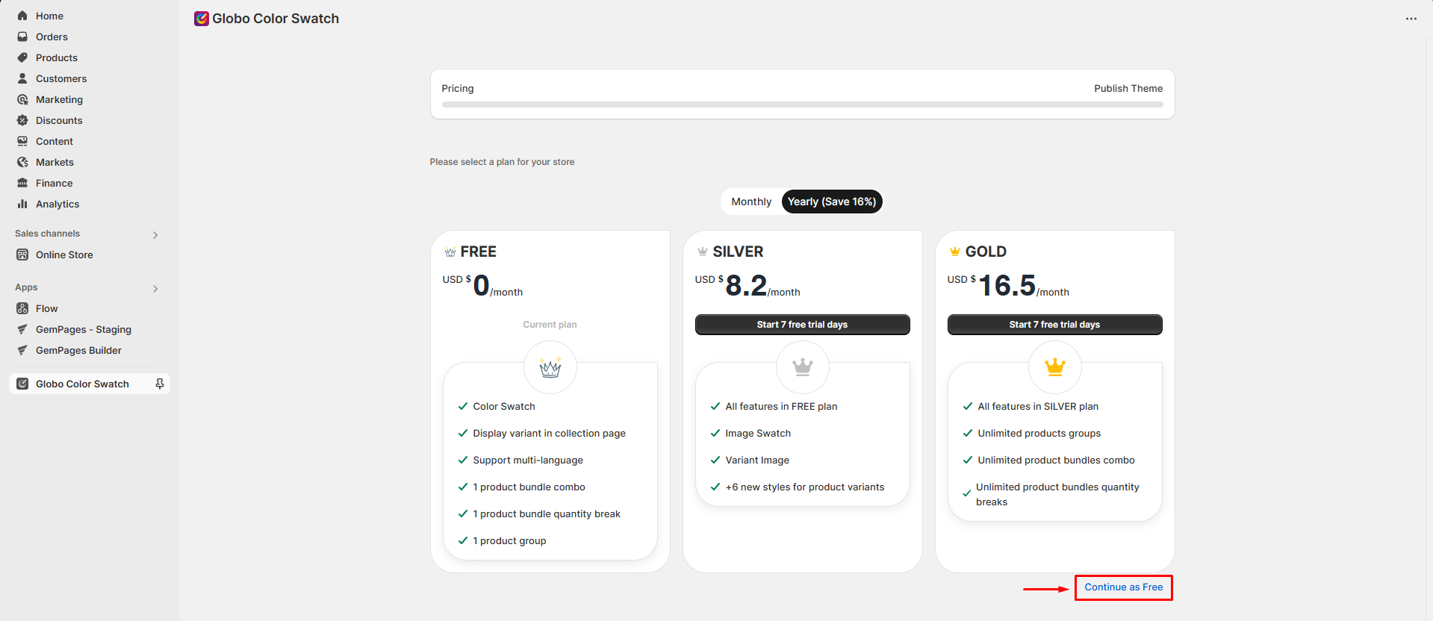Go to Online Store channel
Screen dimensions: 1433x621
[64, 255]
